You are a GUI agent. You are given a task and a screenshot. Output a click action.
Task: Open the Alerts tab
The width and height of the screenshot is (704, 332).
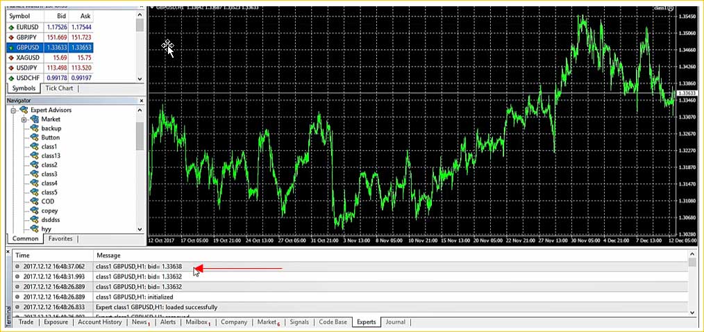(168, 322)
